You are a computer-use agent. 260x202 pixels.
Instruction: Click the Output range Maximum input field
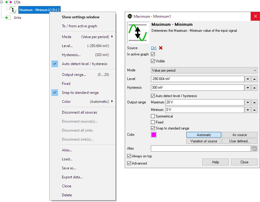click(205, 102)
